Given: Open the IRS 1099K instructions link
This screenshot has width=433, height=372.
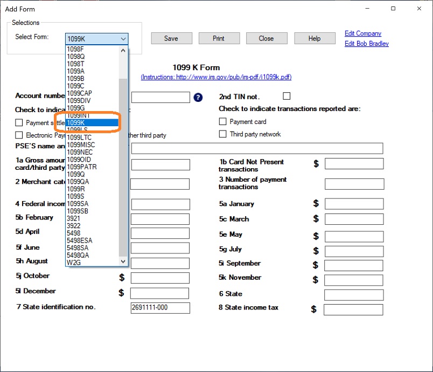Looking at the screenshot, I should 216,78.
